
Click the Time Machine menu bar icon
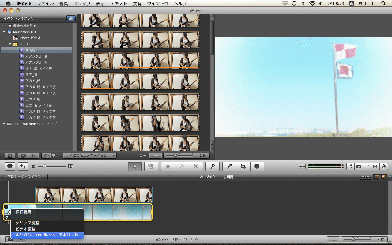[294, 3]
